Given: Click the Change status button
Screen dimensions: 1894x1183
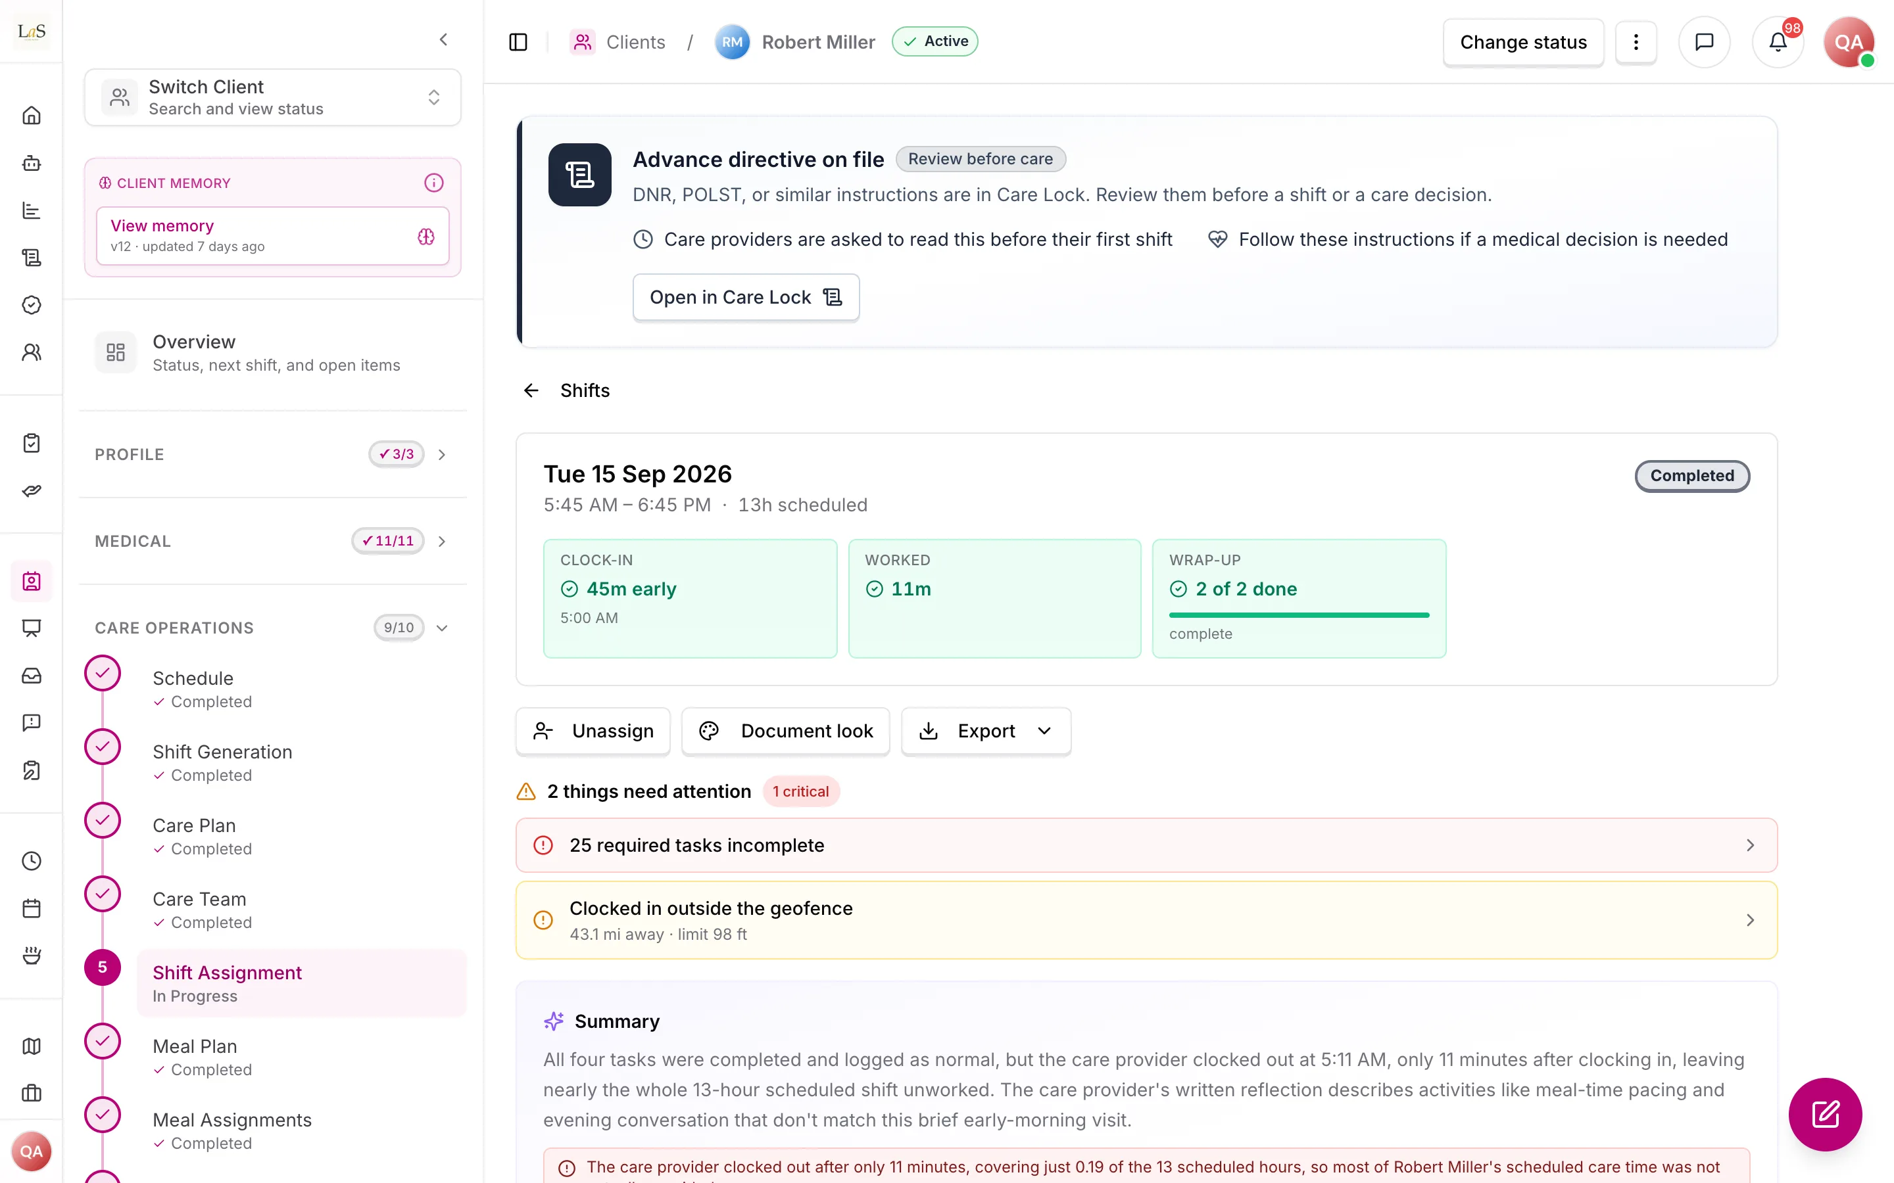Looking at the screenshot, I should click(x=1523, y=42).
